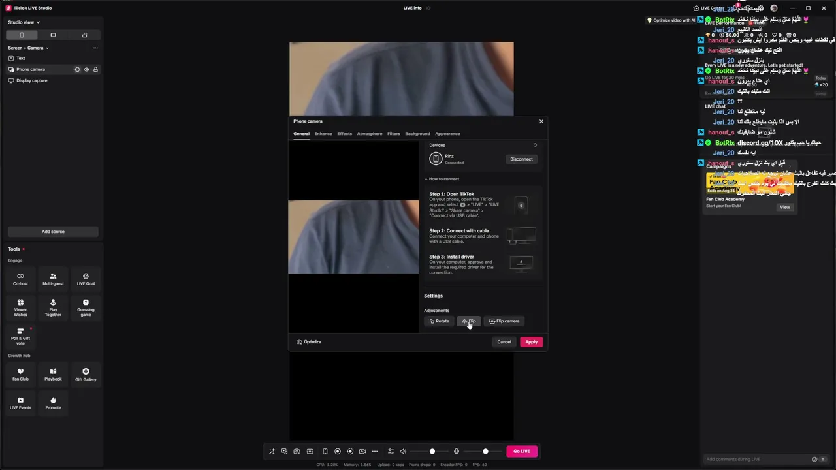Open LIVE Events

tap(20, 403)
